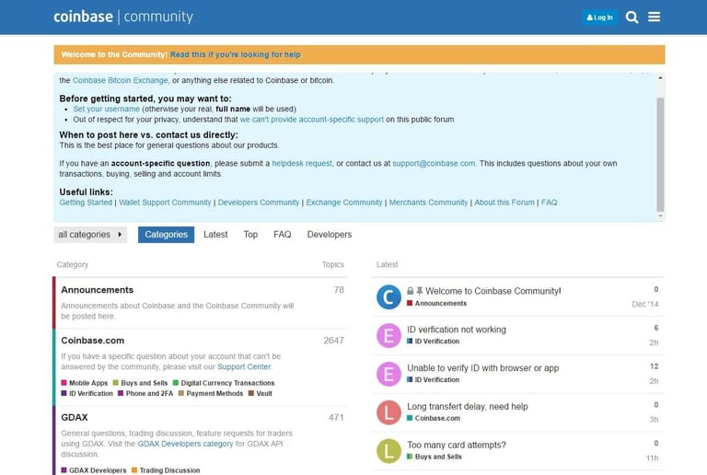
Task: Click the 3h timestamp on Long transfert delay
Action: [654, 420]
